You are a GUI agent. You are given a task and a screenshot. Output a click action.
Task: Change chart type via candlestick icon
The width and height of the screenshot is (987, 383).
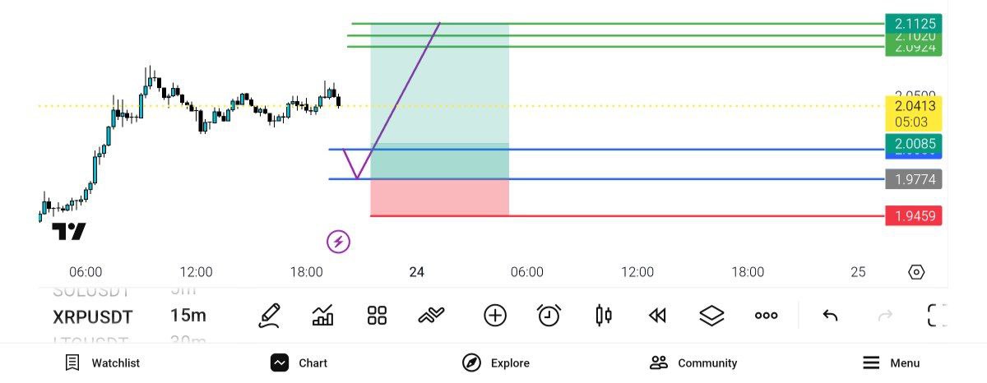coord(604,316)
